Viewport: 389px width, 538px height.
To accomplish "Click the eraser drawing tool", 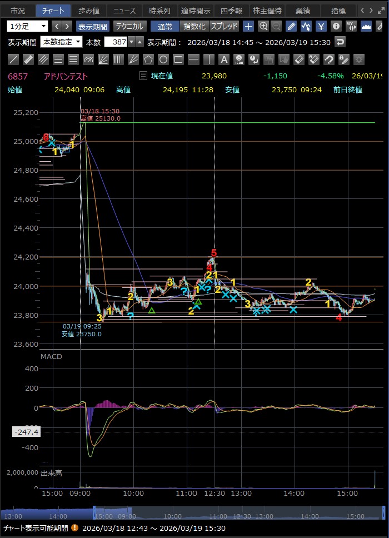I will (x=298, y=59).
